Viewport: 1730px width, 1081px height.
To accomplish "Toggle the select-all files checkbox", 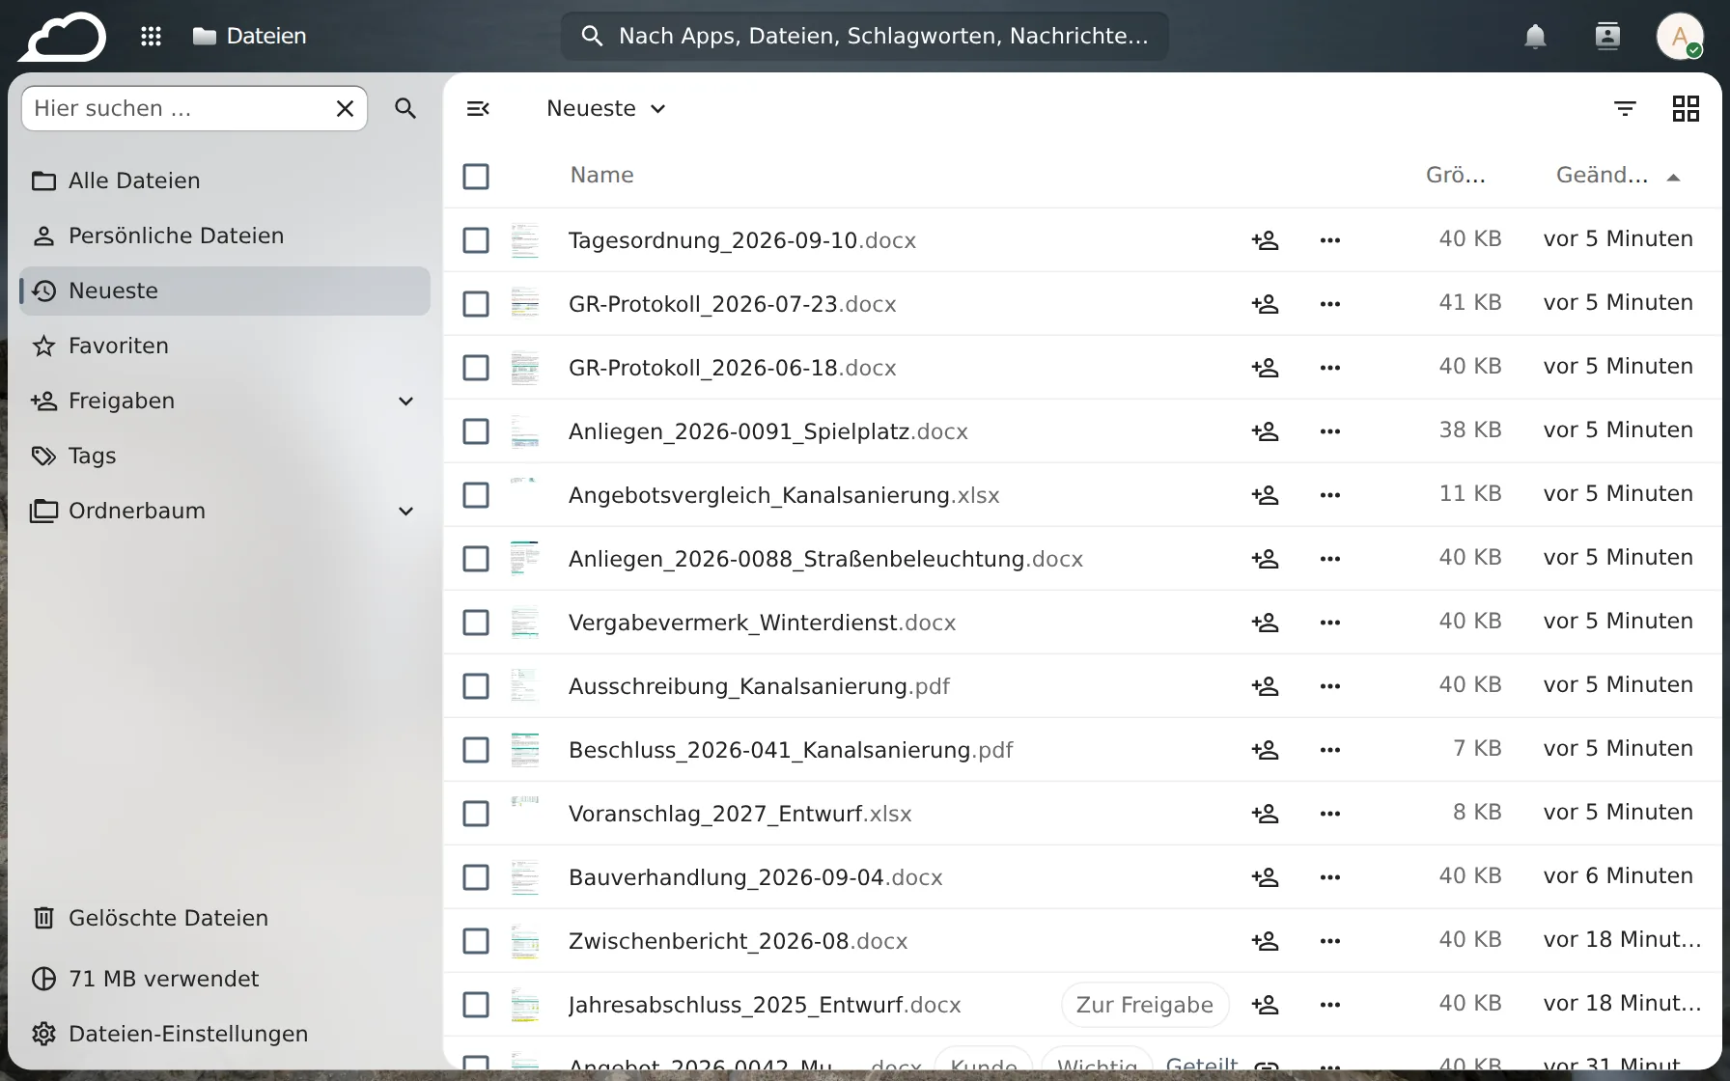I will click(x=476, y=176).
